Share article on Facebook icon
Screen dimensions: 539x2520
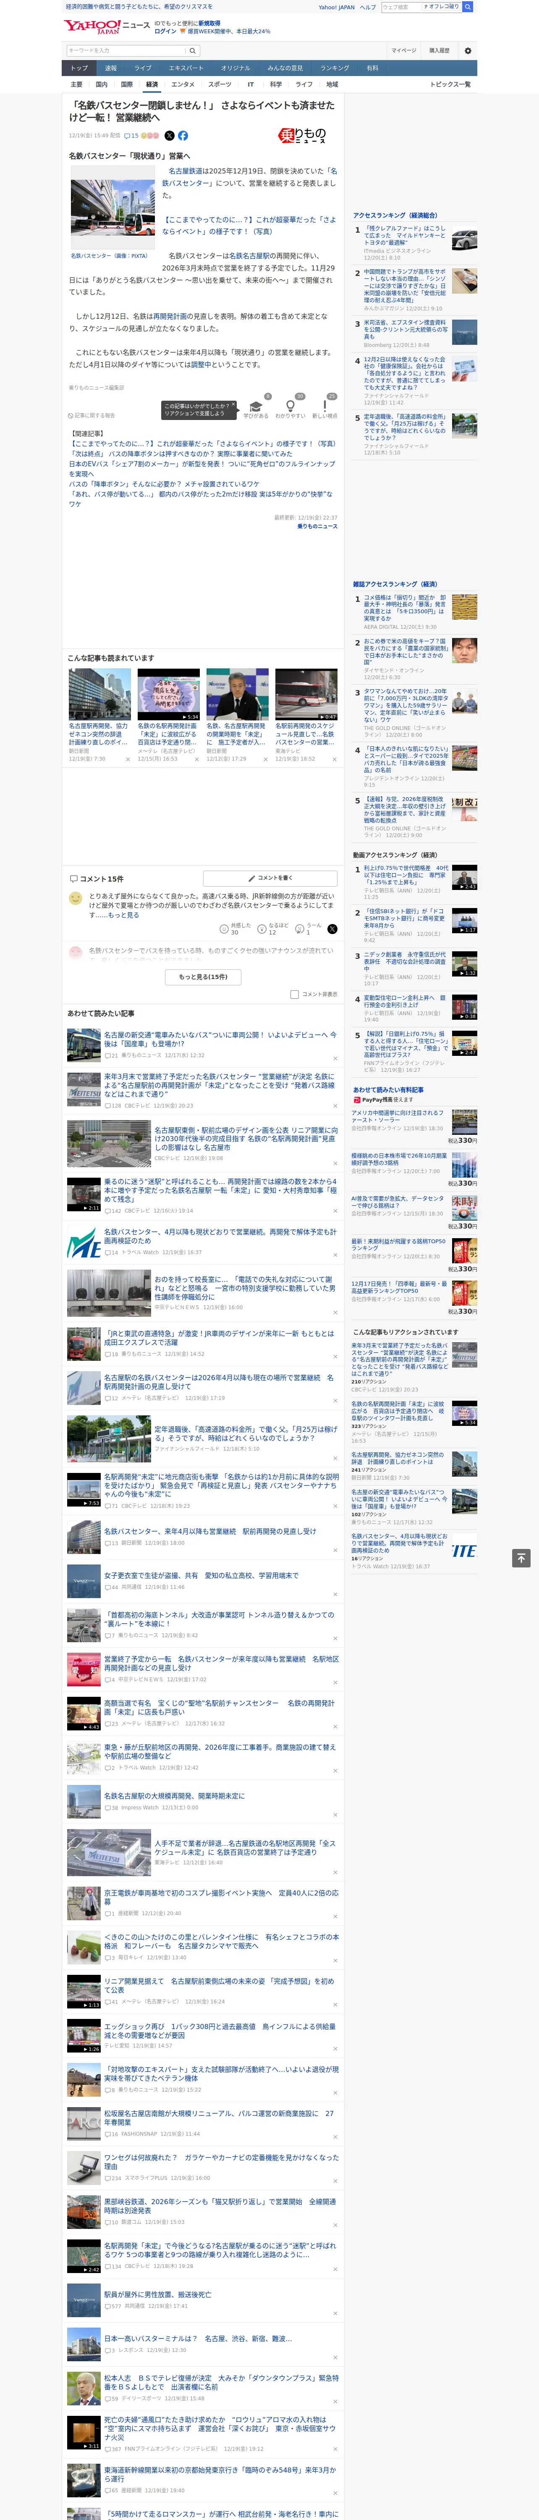pos(183,136)
